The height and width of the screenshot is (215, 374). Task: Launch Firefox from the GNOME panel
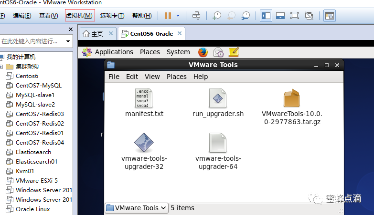pos(203,52)
